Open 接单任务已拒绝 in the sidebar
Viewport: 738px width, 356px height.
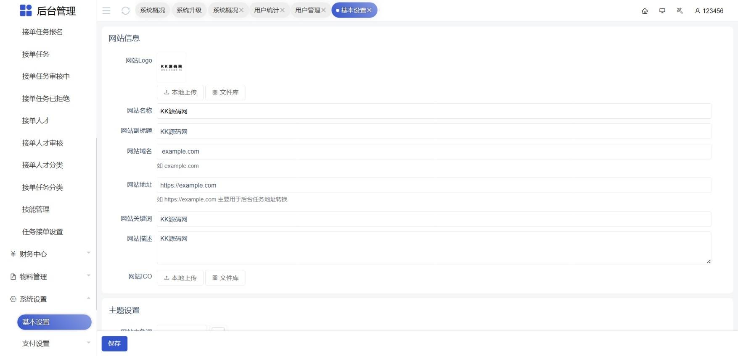click(x=46, y=99)
